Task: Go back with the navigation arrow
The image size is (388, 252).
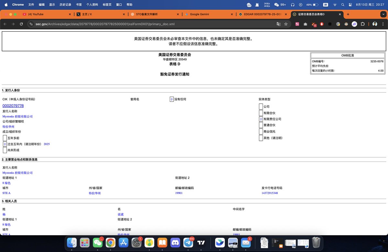Action: 5,24
